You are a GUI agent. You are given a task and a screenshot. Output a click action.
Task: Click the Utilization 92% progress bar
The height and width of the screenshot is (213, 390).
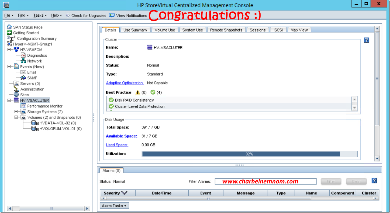(x=250, y=154)
